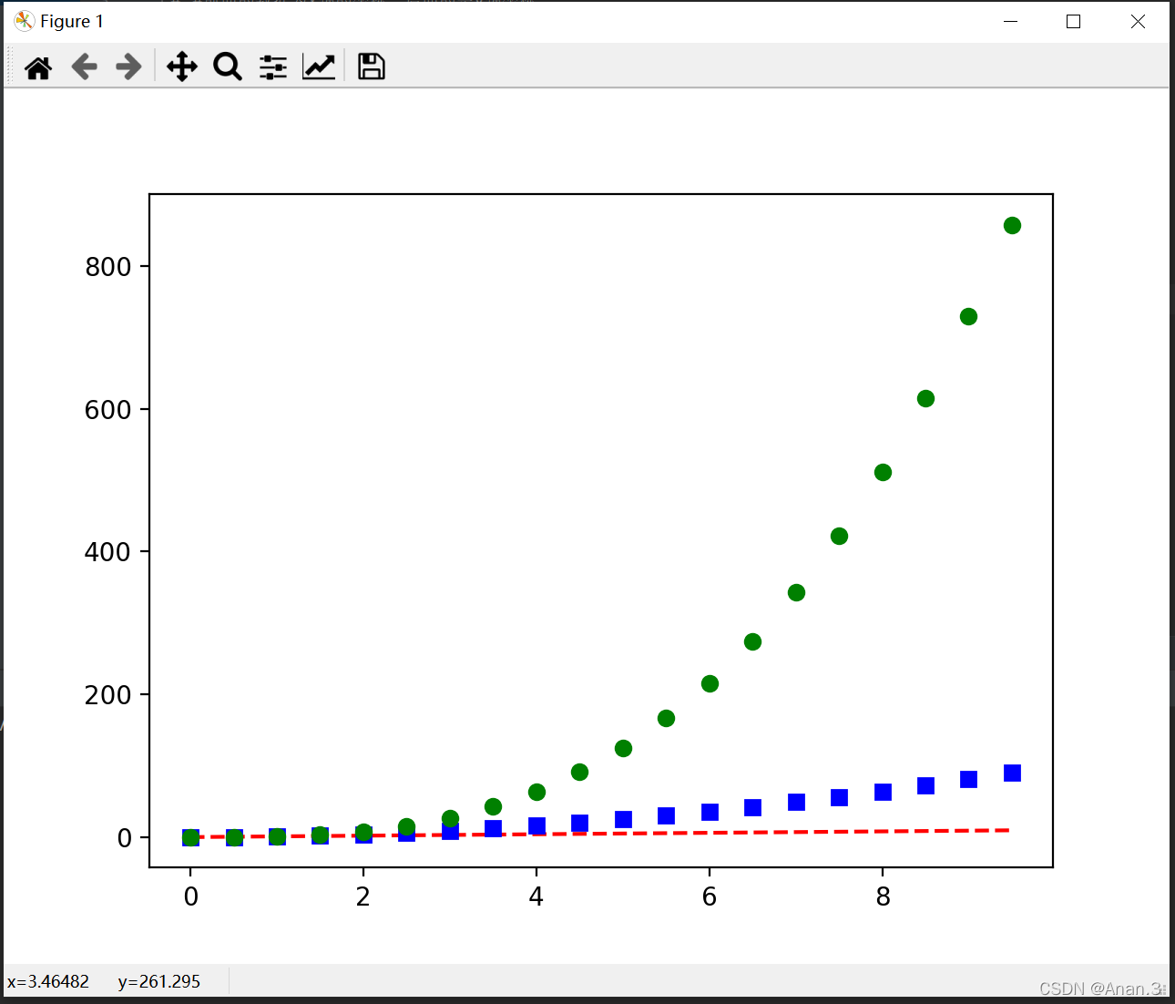Viewport: 1175px width, 1004px height.
Task: Click the x=3.46482 cursor readout in status bar
Action: [48, 981]
